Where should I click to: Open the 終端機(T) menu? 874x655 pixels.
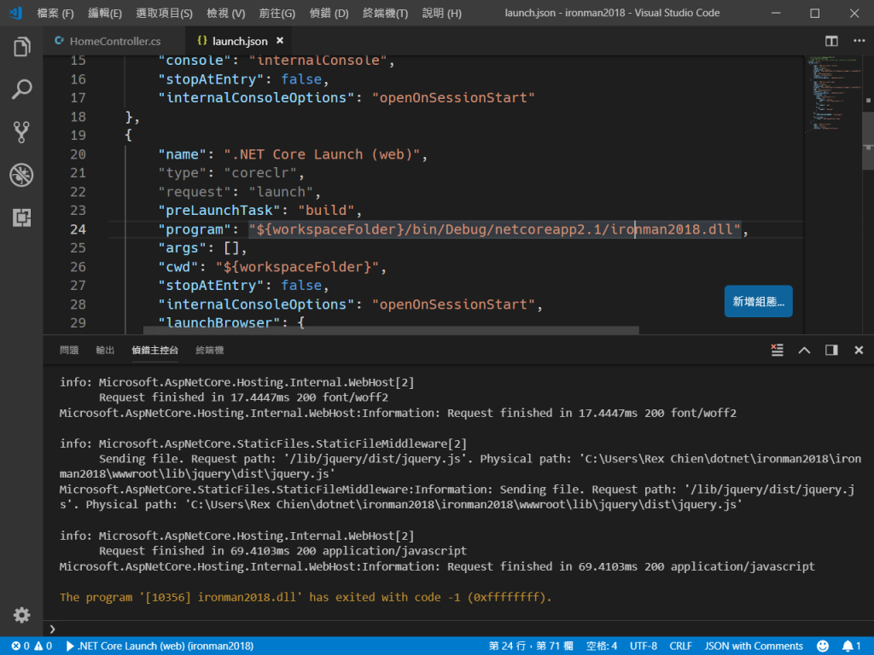[x=385, y=13]
